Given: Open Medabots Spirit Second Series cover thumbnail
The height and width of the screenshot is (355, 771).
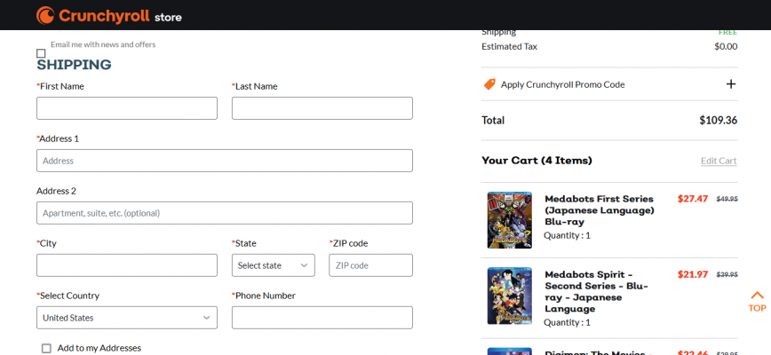Looking at the screenshot, I should [x=509, y=295].
